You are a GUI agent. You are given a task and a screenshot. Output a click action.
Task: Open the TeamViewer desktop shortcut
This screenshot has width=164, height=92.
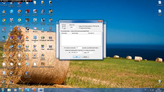pos(35,39)
